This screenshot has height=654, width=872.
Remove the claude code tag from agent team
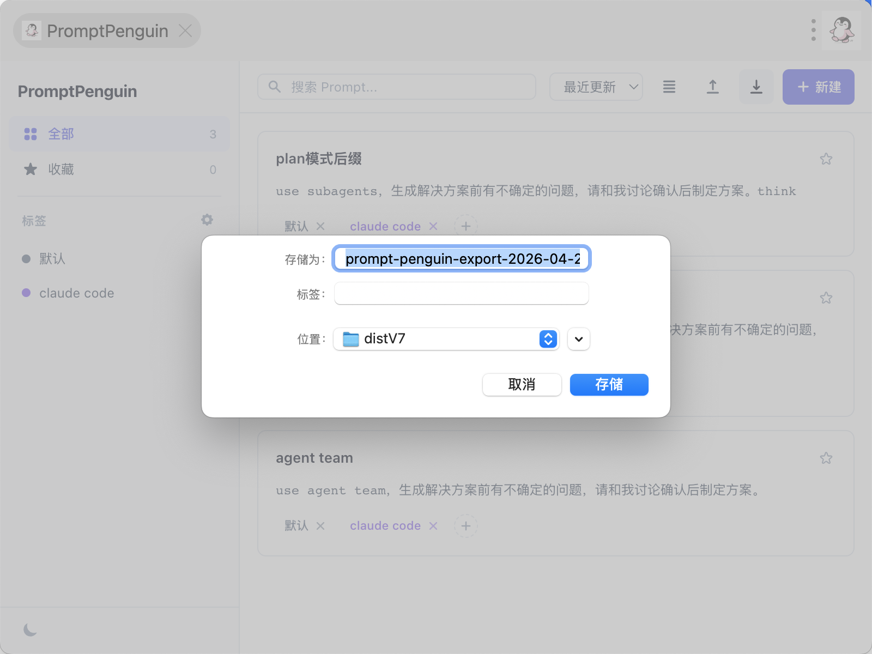(x=433, y=526)
